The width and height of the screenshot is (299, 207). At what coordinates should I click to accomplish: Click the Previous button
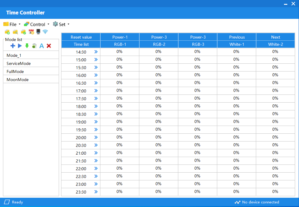pos(237,37)
